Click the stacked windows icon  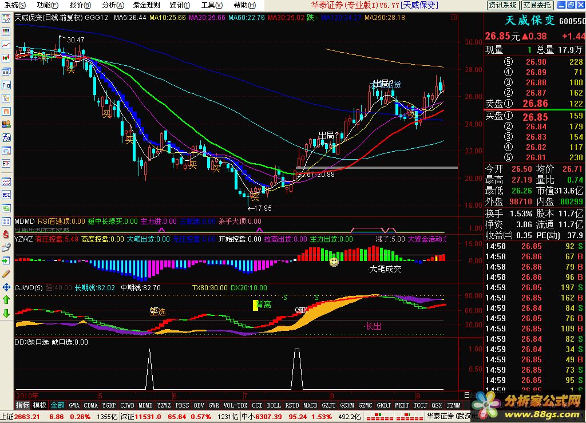[x=6, y=72]
